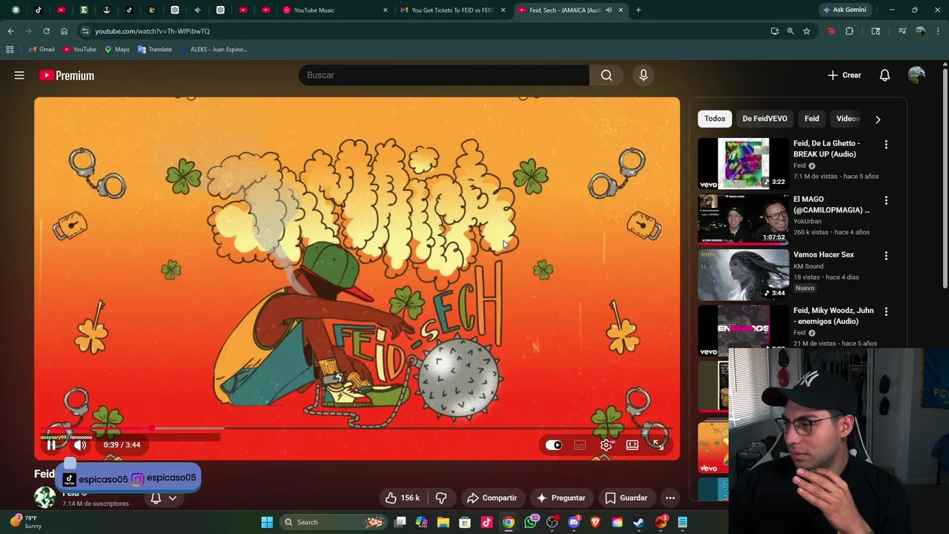Click the Crear button
This screenshot has width=949, height=534.
click(x=844, y=75)
